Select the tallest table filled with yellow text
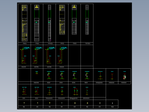The height and width of the screenshot is (112, 149). click(x=25, y=23)
